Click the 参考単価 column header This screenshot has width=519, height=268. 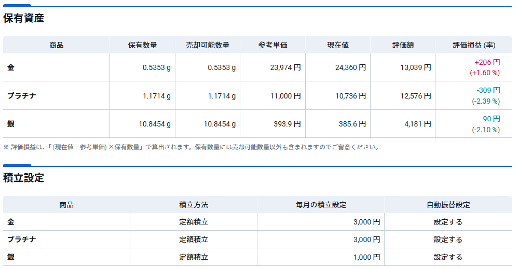272,45
